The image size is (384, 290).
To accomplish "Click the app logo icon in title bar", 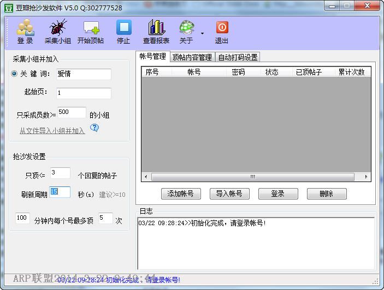I will point(9,8).
